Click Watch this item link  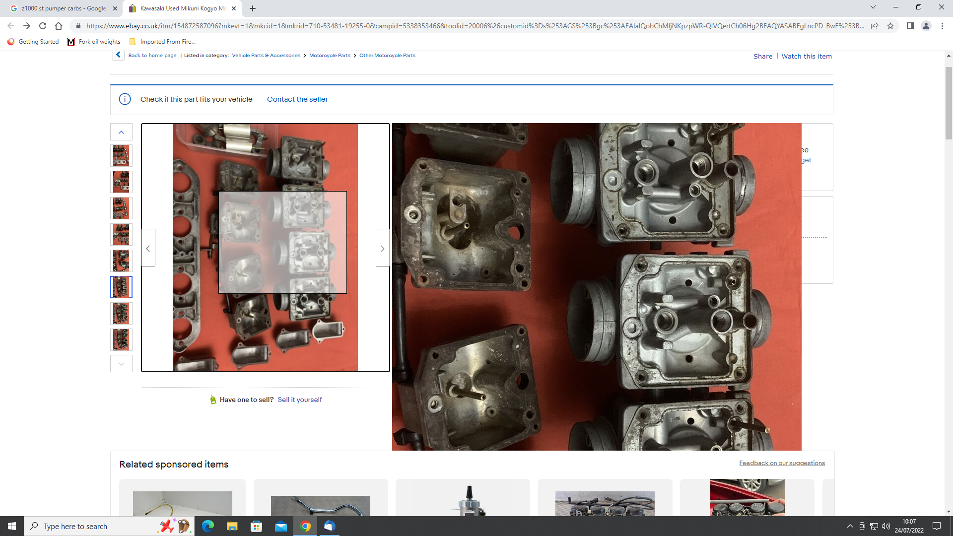click(x=807, y=56)
